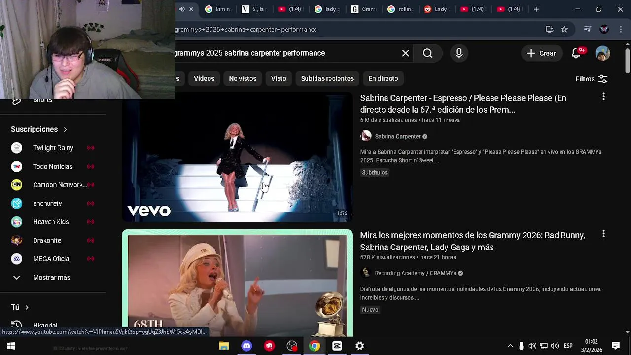Screen dimensions: 631x355
Task: Open Discord from the taskbar
Action: (246, 346)
